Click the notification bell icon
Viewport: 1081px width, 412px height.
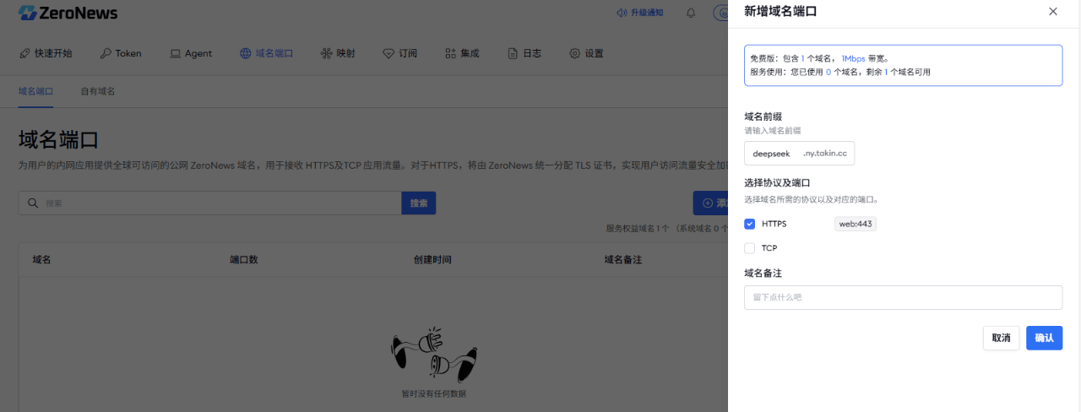pyautogui.click(x=691, y=13)
